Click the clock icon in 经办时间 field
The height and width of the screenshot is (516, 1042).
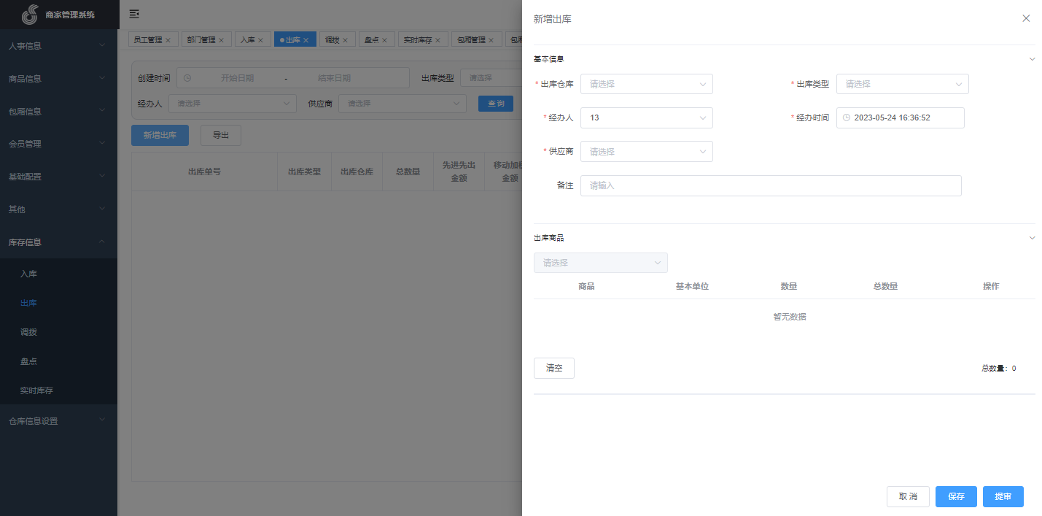(x=847, y=118)
